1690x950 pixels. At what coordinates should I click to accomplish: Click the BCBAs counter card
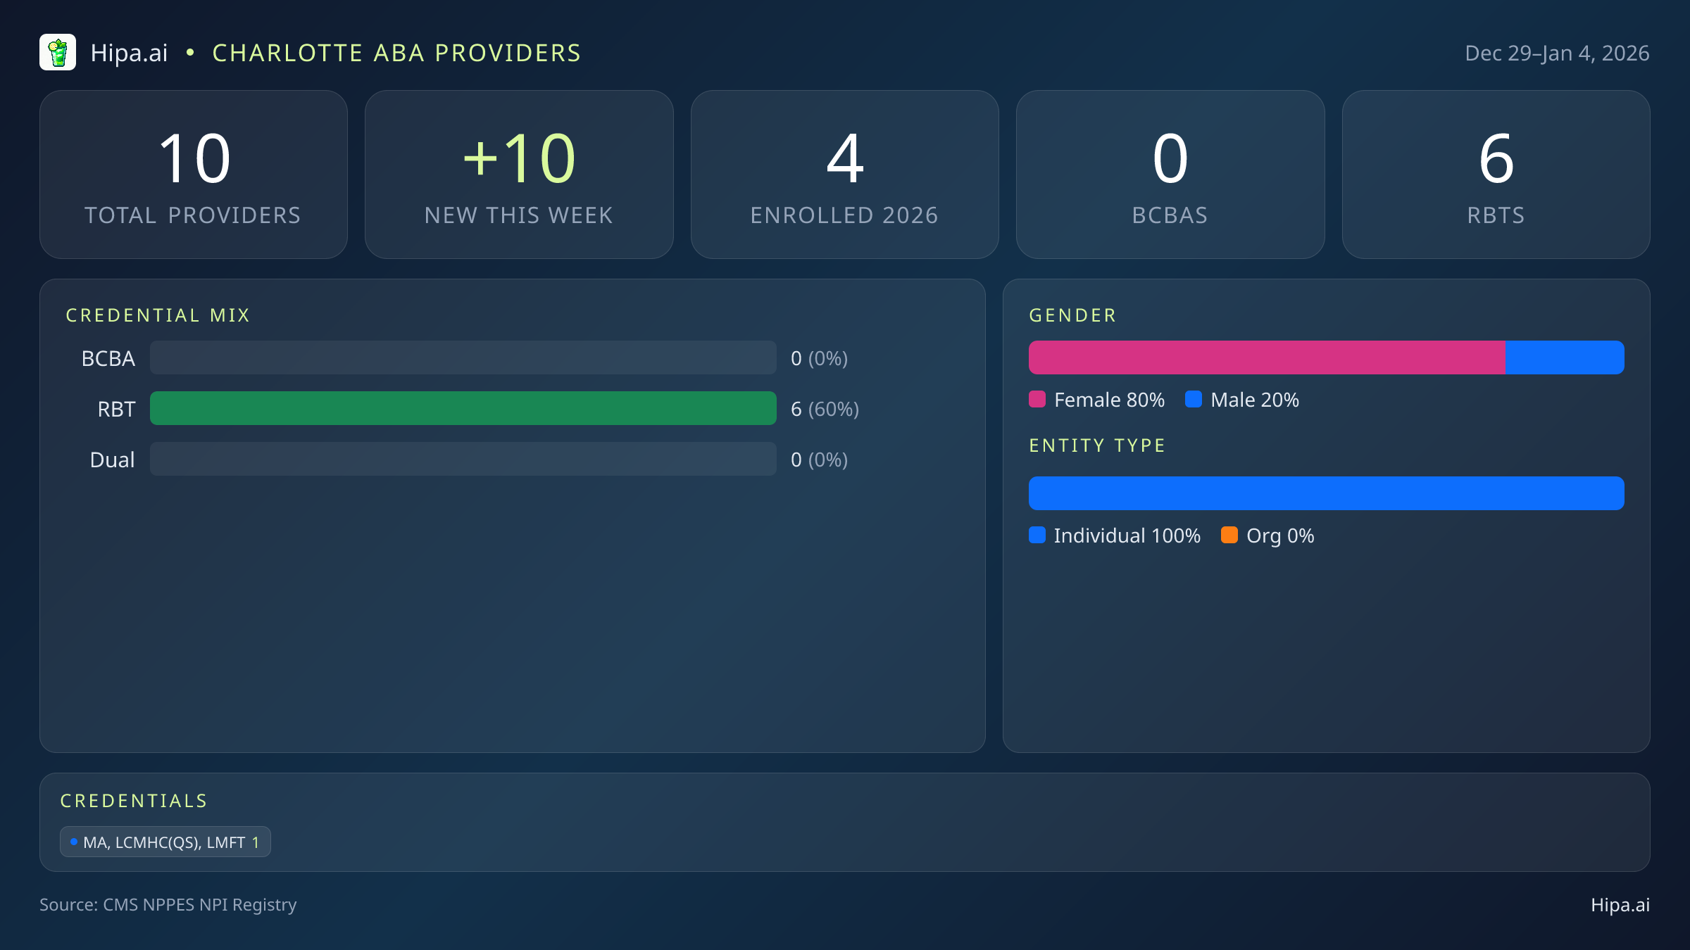click(x=1170, y=174)
